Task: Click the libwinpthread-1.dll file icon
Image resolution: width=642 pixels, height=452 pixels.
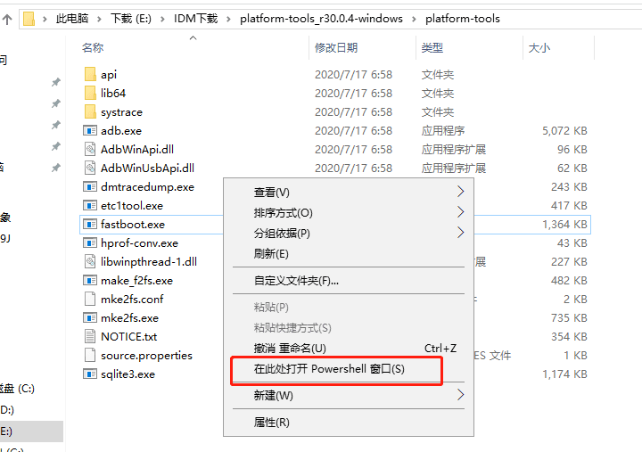Action: pyautogui.click(x=89, y=262)
